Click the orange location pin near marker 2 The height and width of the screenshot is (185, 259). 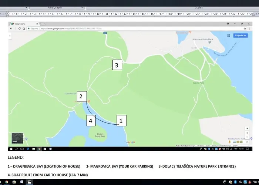click(x=88, y=101)
